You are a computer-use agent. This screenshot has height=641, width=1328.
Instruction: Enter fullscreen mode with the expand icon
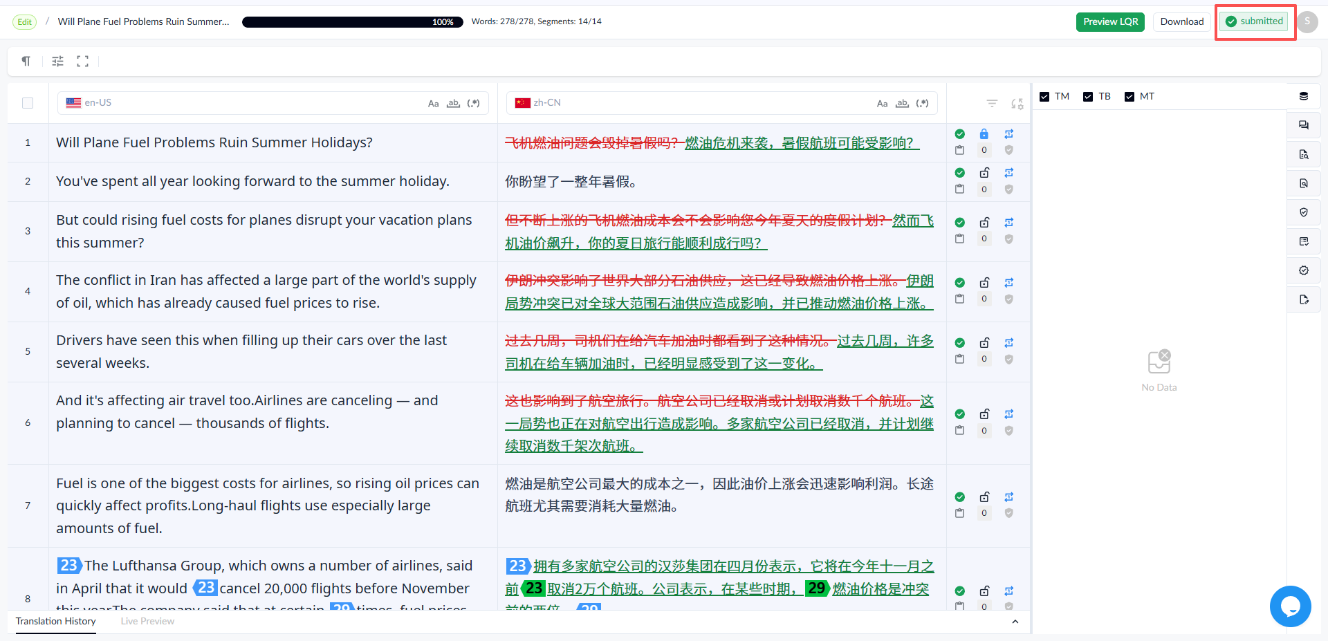83,62
